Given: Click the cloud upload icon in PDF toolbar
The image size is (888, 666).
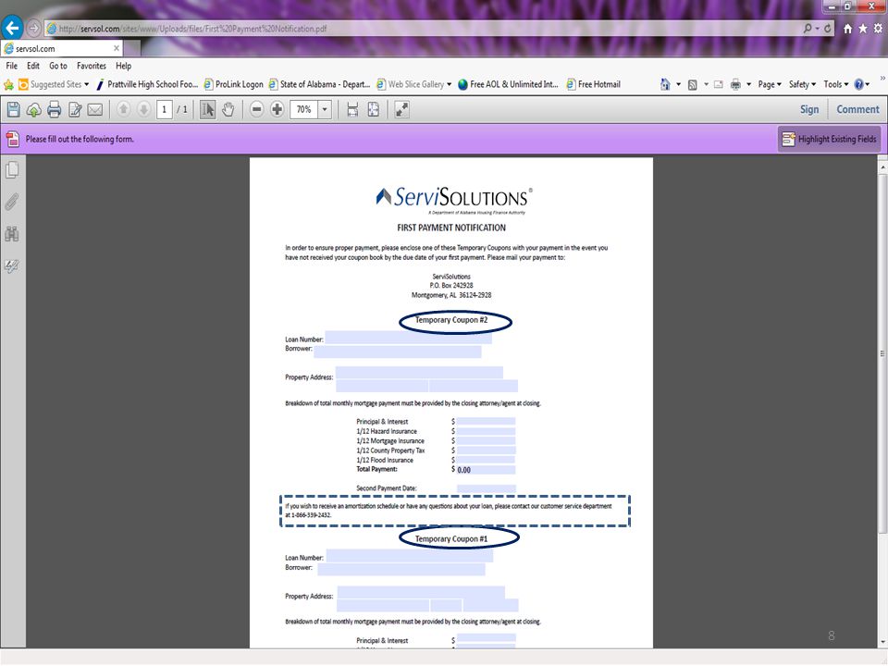Looking at the screenshot, I should pyautogui.click(x=34, y=109).
